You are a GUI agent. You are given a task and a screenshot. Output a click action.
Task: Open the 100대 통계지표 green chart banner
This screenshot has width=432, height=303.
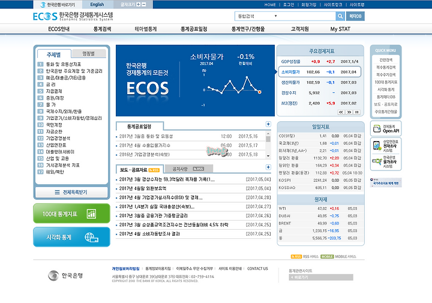[x=71, y=214]
